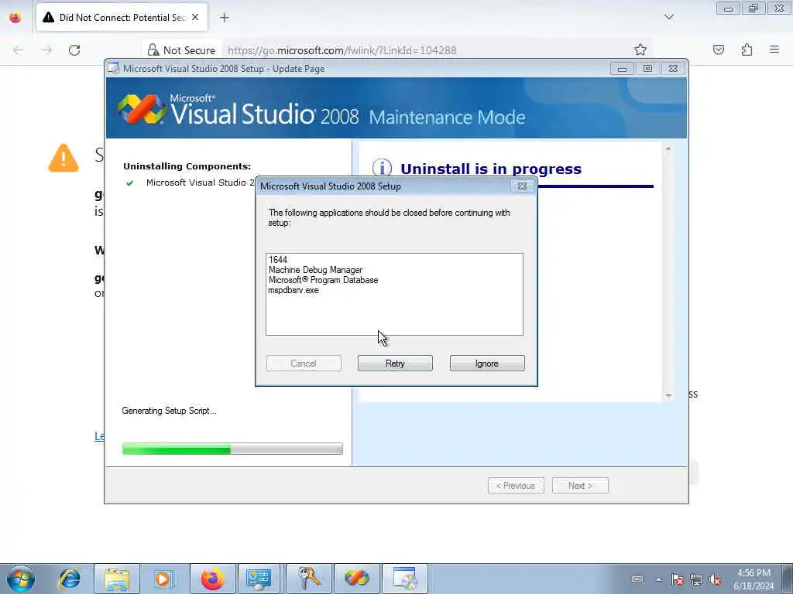Viewport: 793px width, 594px height.
Task: Click the Not Secure lock icon
Action: [x=153, y=50]
